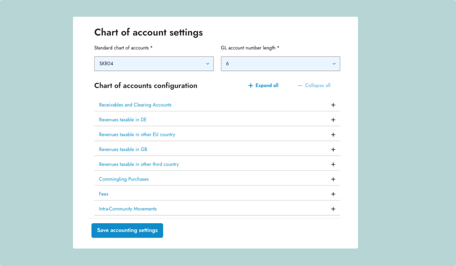Click the Collapse all link
Screen dimensions: 456x266
314,85
